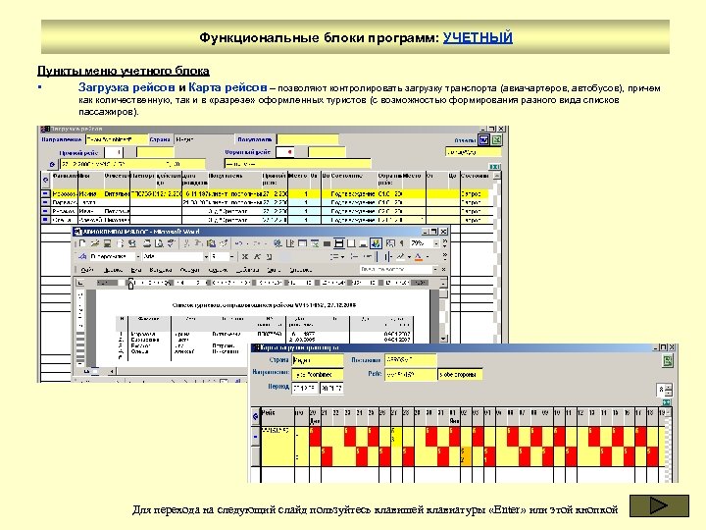Image resolution: width=706 pixels, height=530 pixels.
Task: Open zoom percentage dropdown in Word
Action: point(435,243)
